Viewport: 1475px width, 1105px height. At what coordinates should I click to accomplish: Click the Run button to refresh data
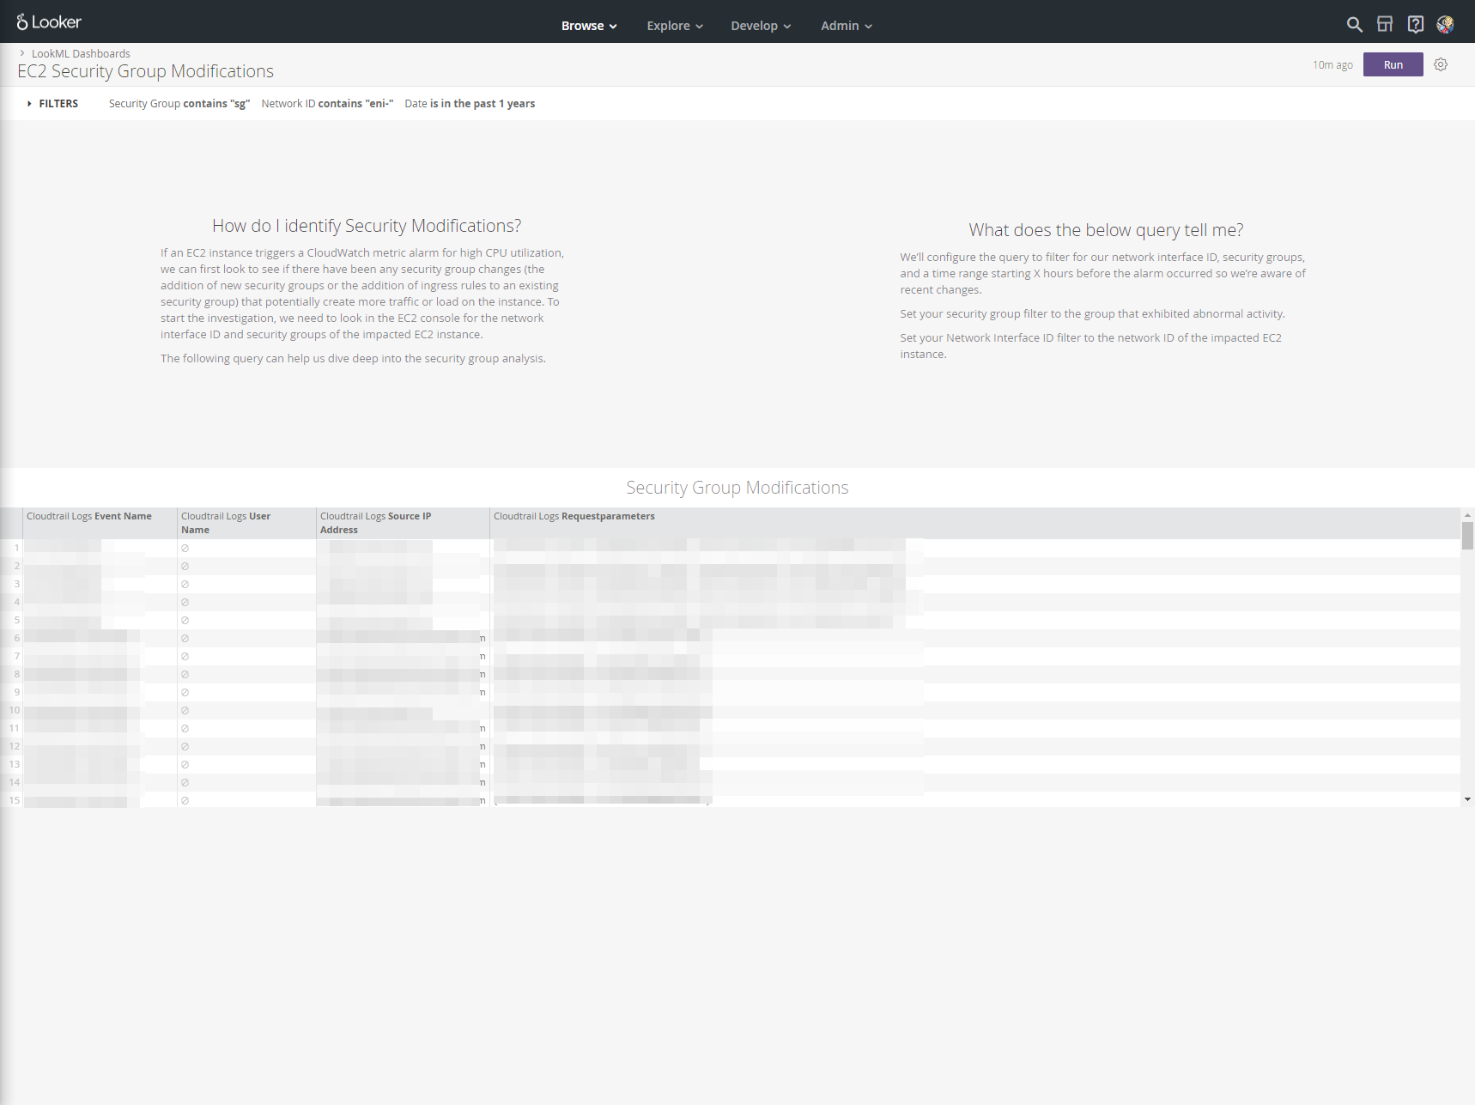click(x=1393, y=64)
